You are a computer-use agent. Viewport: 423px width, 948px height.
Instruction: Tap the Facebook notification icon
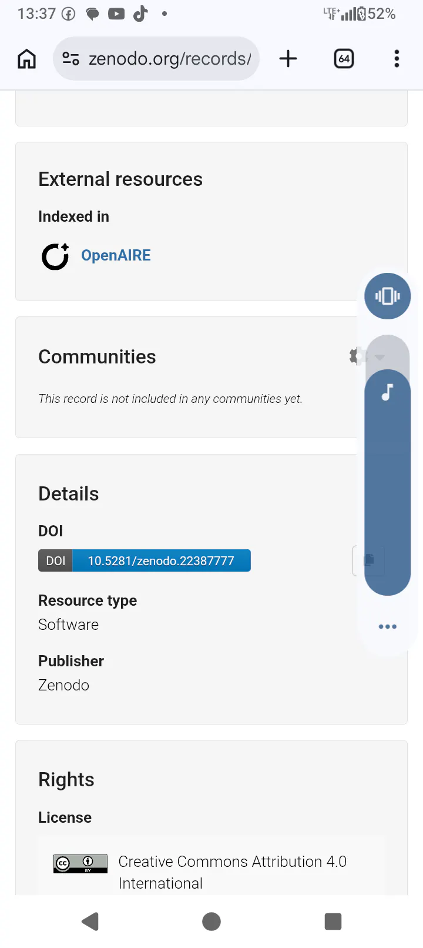click(x=69, y=14)
